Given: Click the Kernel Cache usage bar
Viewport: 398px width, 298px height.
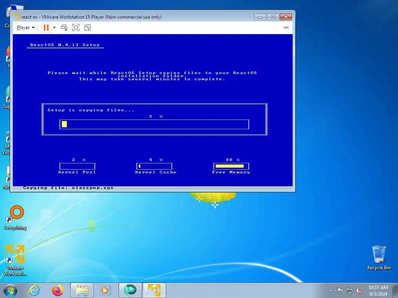Looking at the screenshot, I should point(154,166).
